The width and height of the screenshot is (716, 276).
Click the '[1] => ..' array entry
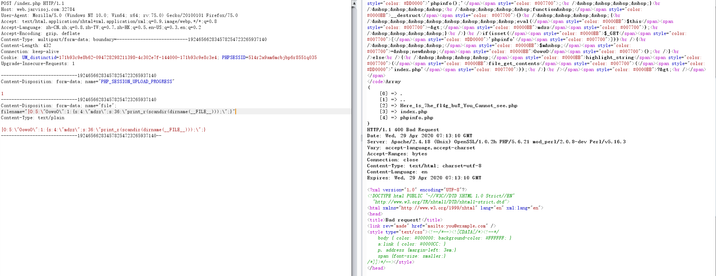tap(392, 100)
